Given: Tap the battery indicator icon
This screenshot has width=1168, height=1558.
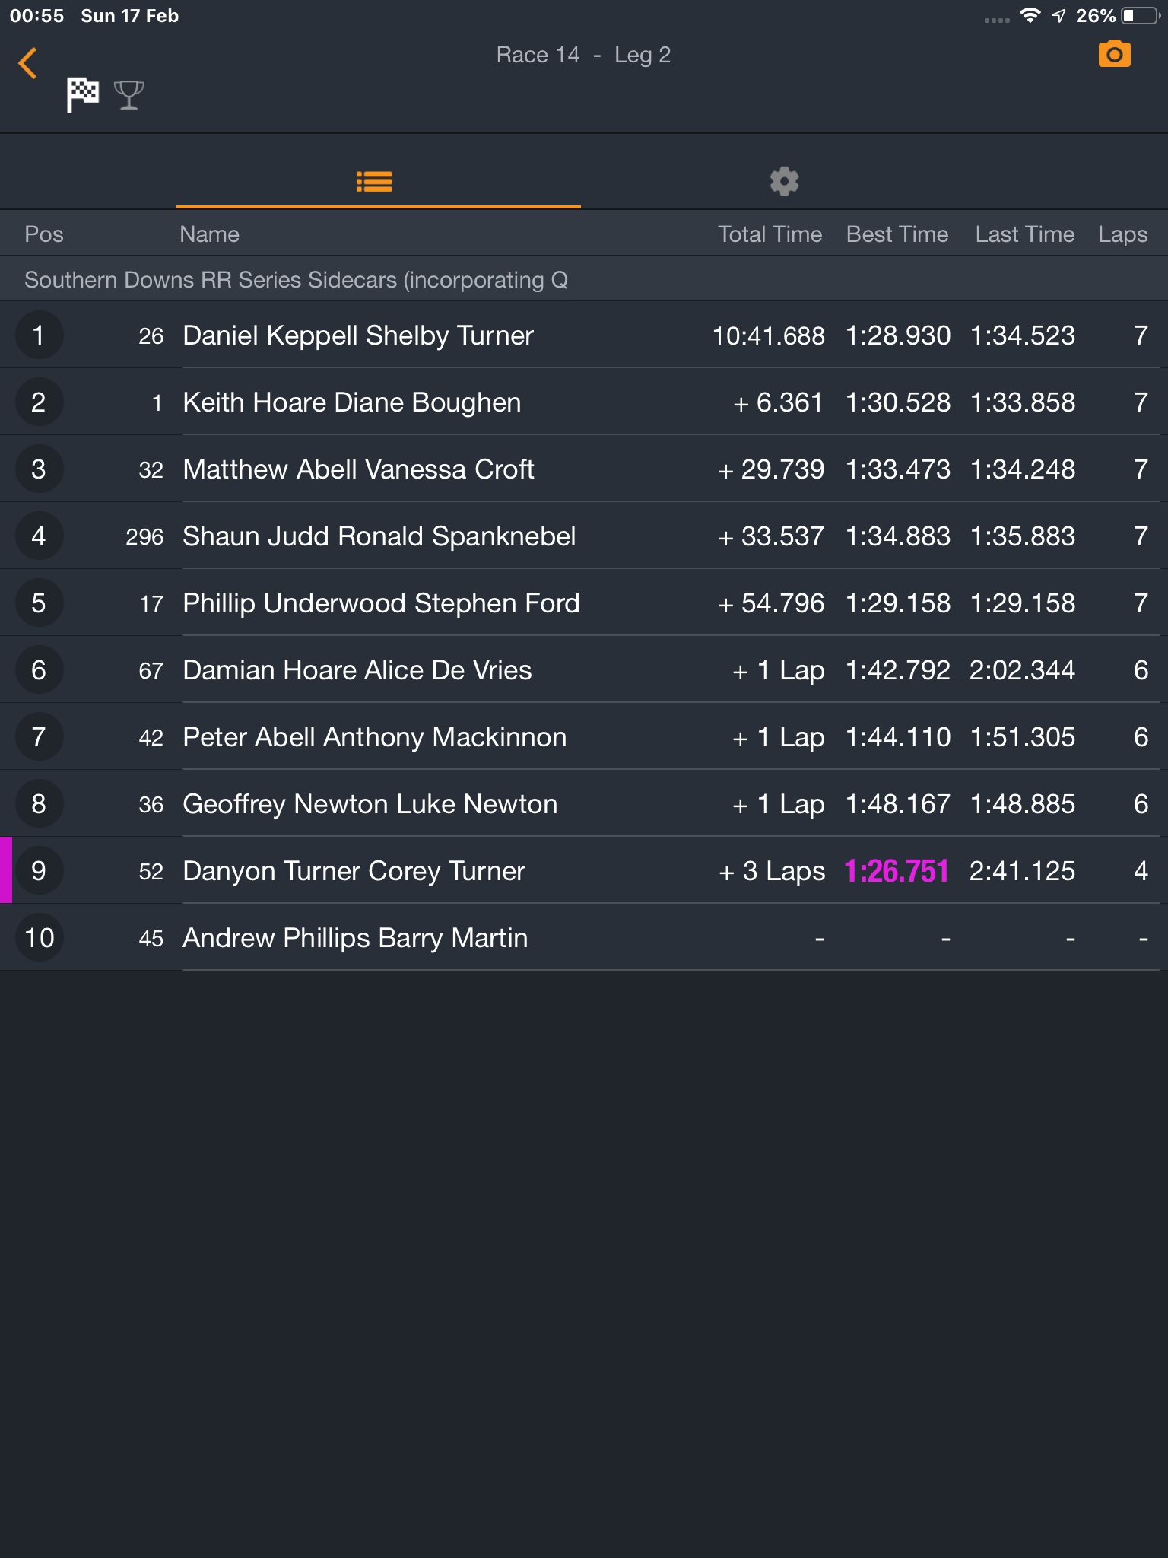Looking at the screenshot, I should point(1141,16).
